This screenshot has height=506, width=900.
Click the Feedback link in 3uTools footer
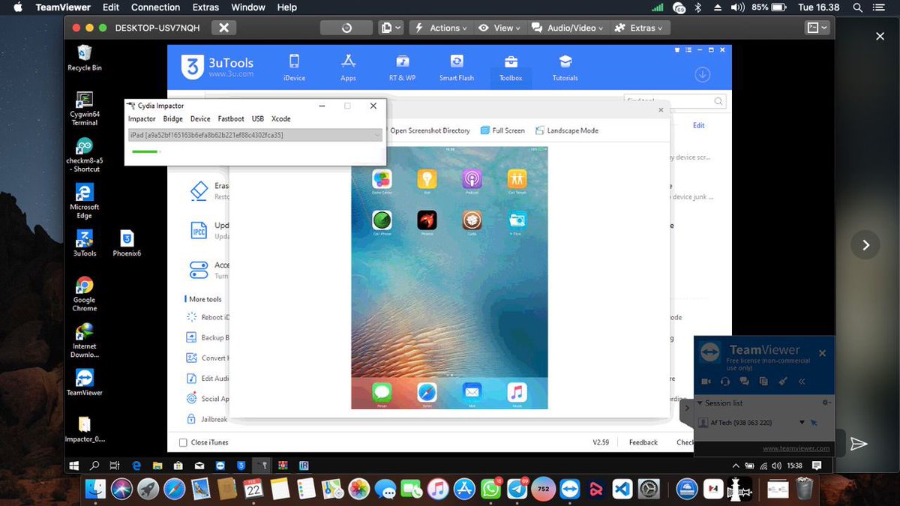[x=643, y=442]
